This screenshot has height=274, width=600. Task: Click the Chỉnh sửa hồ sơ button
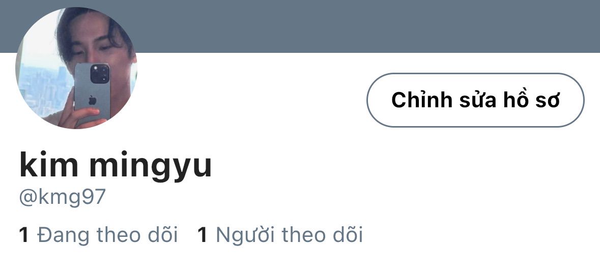click(x=475, y=100)
